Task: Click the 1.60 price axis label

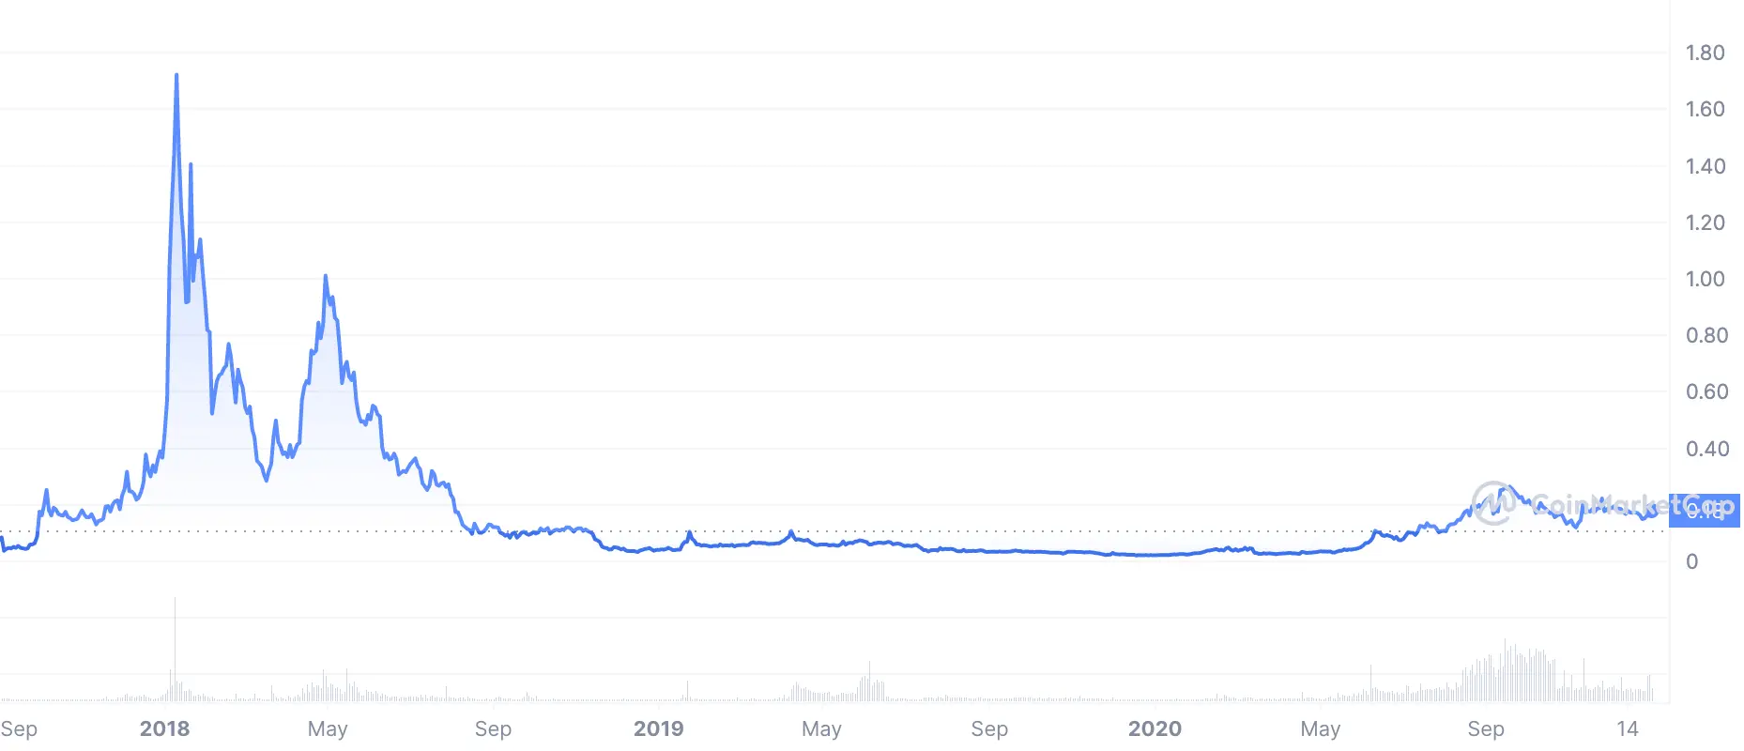Action: [1706, 109]
